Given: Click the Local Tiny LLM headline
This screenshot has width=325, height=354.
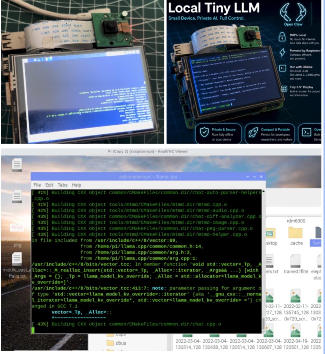Looking at the screenshot, I should (x=214, y=8).
